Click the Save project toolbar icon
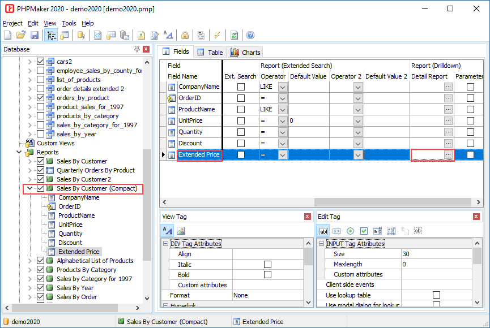490x328 pixels. [x=35, y=35]
